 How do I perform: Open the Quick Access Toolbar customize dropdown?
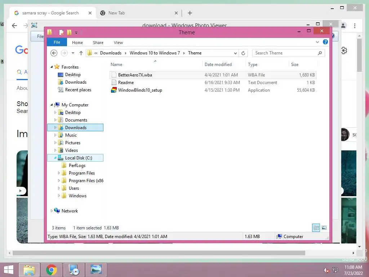click(x=76, y=32)
